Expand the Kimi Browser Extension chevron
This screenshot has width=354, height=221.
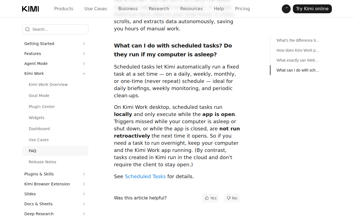84,184
